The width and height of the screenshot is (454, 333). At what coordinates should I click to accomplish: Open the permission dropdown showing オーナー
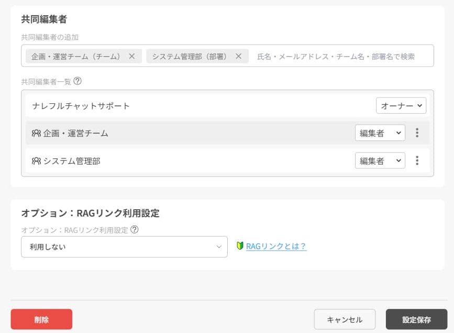pos(401,105)
